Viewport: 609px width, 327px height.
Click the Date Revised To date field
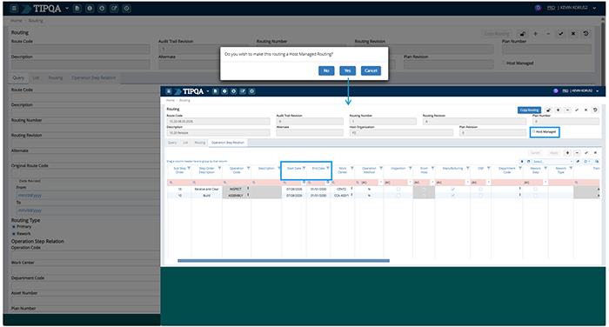tap(88, 210)
